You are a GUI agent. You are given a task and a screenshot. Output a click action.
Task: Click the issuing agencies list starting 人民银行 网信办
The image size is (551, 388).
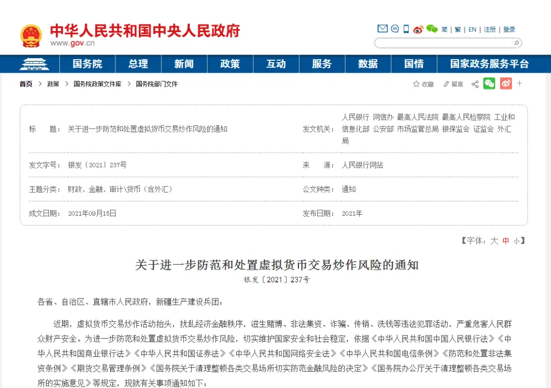(x=429, y=129)
